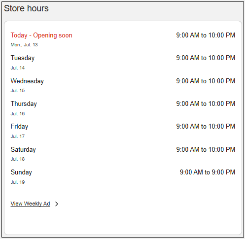
Task: Open the View Weekly Ad link
Action: [x=30, y=204]
